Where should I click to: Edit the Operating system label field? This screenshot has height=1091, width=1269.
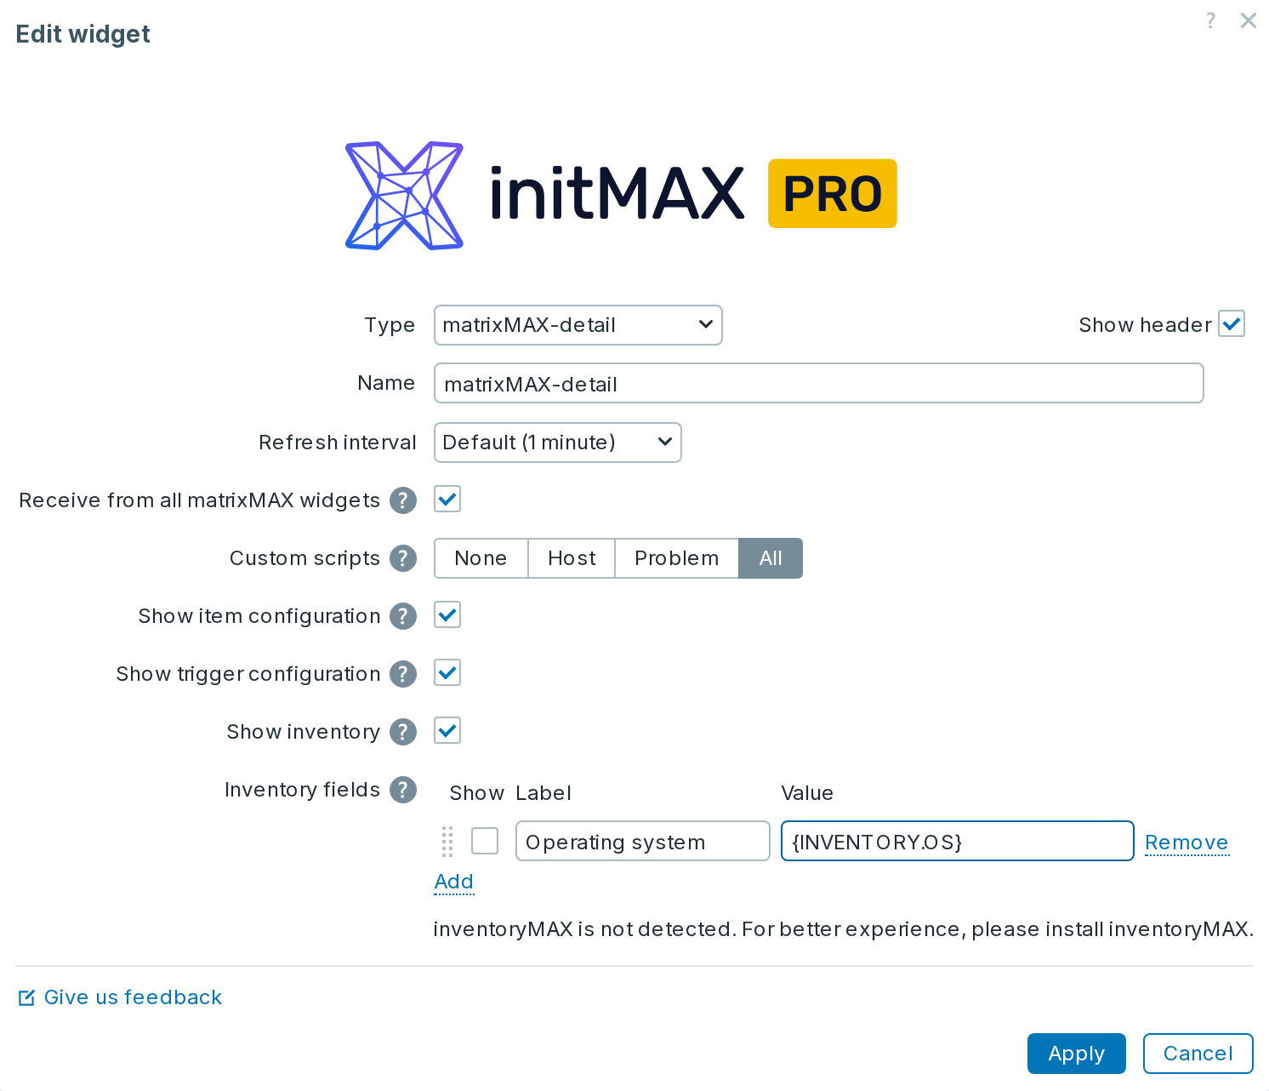(x=643, y=841)
